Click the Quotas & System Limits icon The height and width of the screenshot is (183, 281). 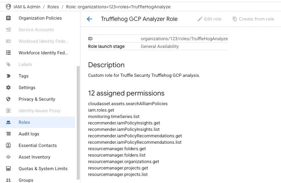(8, 169)
